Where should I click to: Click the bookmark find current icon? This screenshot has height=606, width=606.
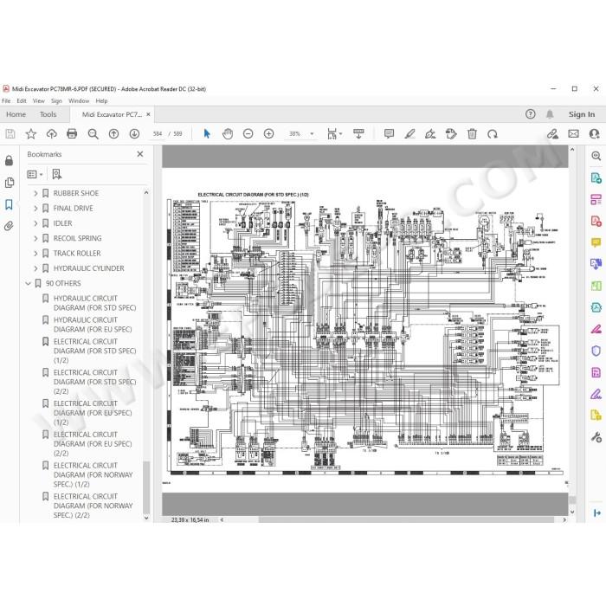click(x=57, y=174)
